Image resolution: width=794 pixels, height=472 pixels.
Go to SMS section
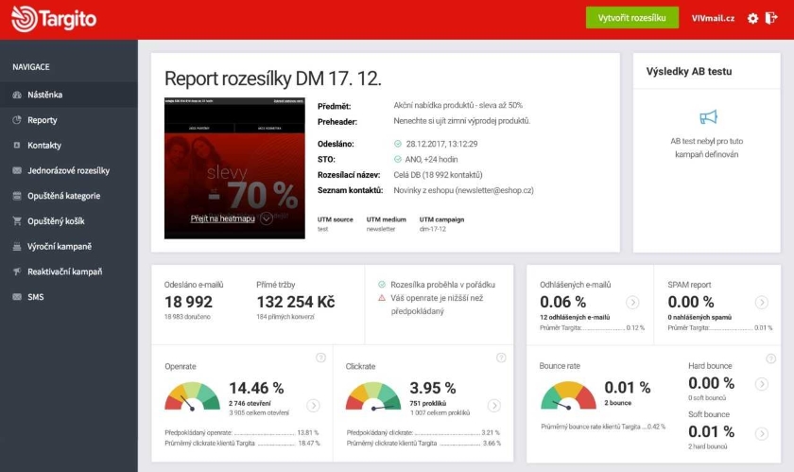(x=69, y=297)
